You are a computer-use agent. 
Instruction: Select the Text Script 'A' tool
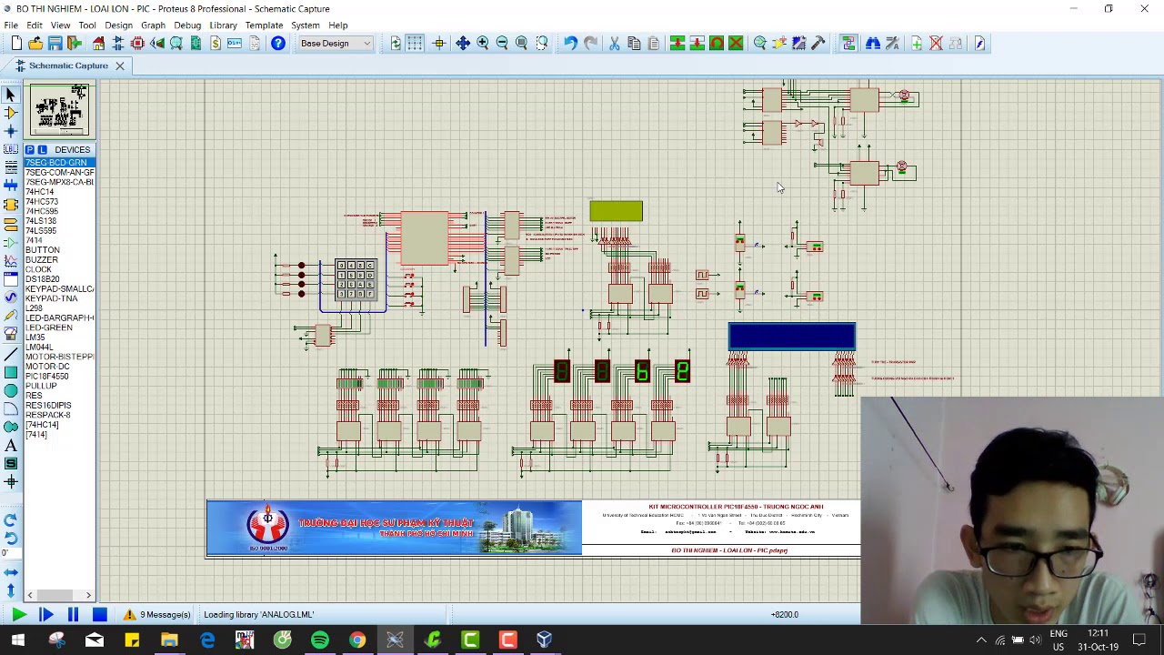(x=11, y=445)
